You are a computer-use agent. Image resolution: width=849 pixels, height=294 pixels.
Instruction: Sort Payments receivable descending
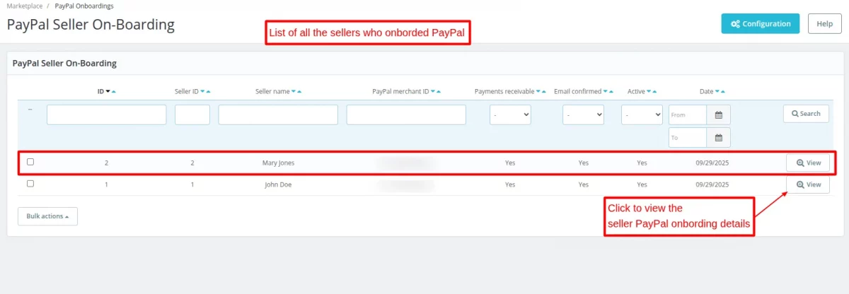[538, 92]
